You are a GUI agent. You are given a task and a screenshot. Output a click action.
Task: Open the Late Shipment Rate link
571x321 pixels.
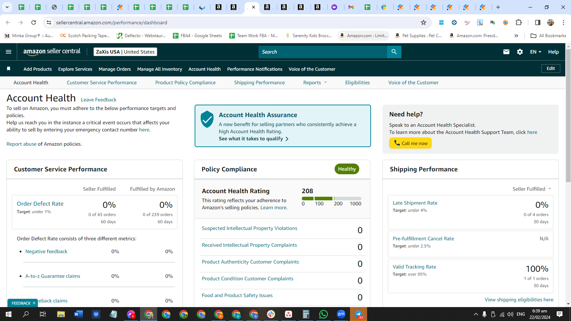[415, 203]
